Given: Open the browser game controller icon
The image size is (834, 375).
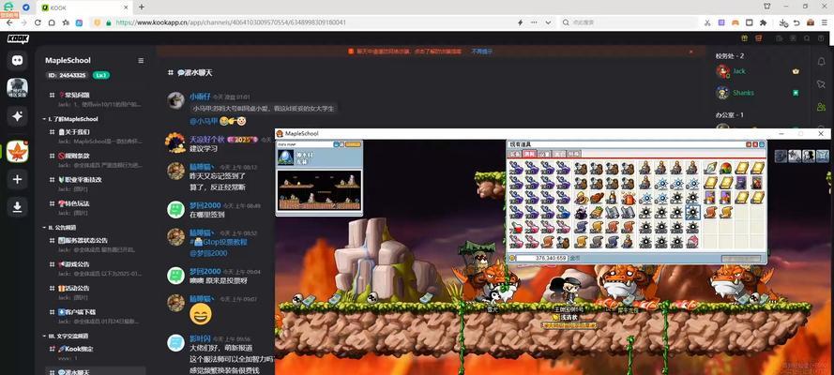Looking at the screenshot, I should 735,22.
